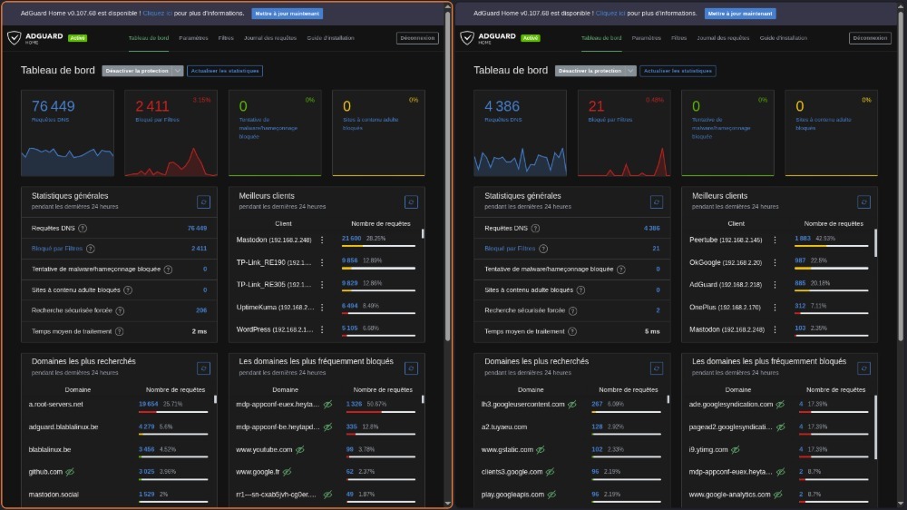This screenshot has height=510, width=907.
Task: Expand arrow beside Désactiver la protection, left dashboard
Action: coord(178,71)
